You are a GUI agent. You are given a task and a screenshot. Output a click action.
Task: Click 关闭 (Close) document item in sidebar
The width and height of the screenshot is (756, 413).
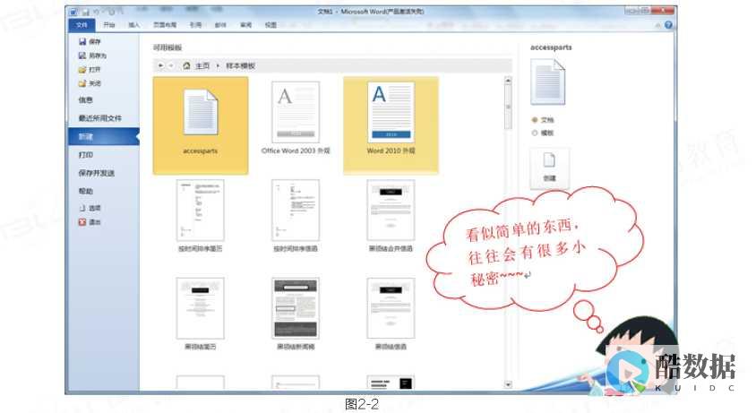(90, 83)
